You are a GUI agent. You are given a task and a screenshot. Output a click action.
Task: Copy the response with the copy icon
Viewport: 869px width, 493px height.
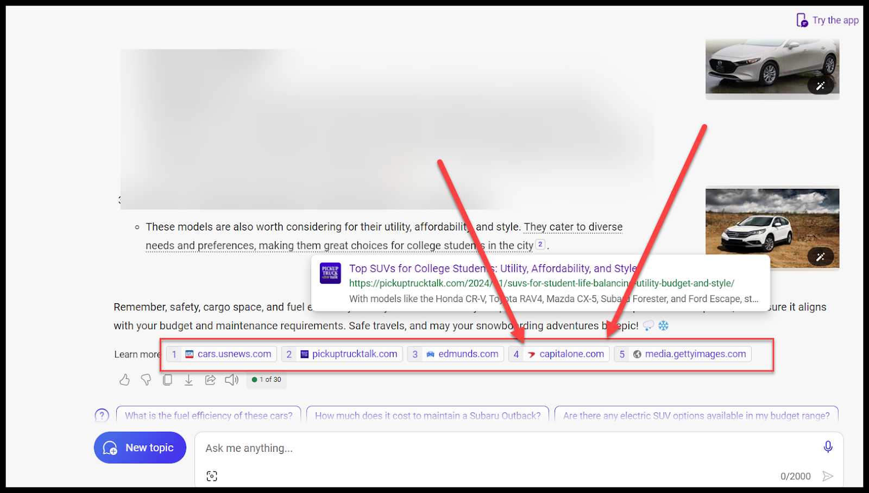167,380
